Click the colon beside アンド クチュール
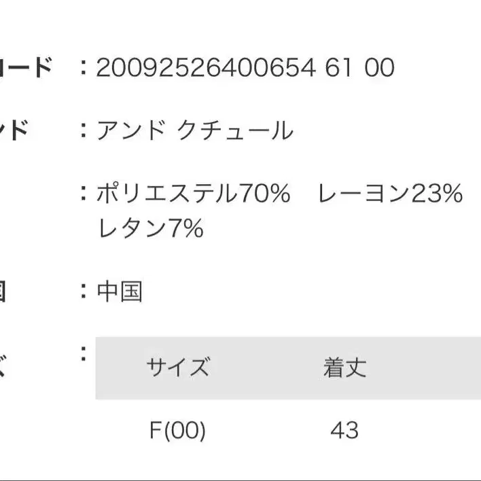Image resolution: width=481 pixels, height=481 pixels. pyautogui.click(x=83, y=130)
